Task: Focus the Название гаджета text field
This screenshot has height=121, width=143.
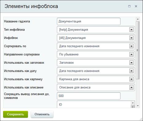Action: click(89, 21)
